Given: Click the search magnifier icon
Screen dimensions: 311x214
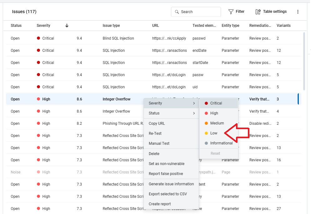Looking at the screenshot, I should 177,12.
